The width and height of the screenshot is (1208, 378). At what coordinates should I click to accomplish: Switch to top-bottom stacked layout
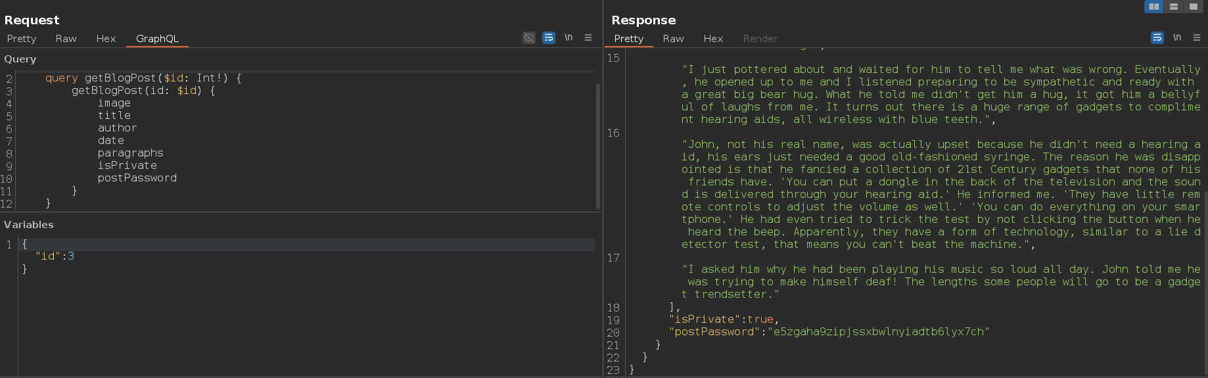pos(1173,7)
